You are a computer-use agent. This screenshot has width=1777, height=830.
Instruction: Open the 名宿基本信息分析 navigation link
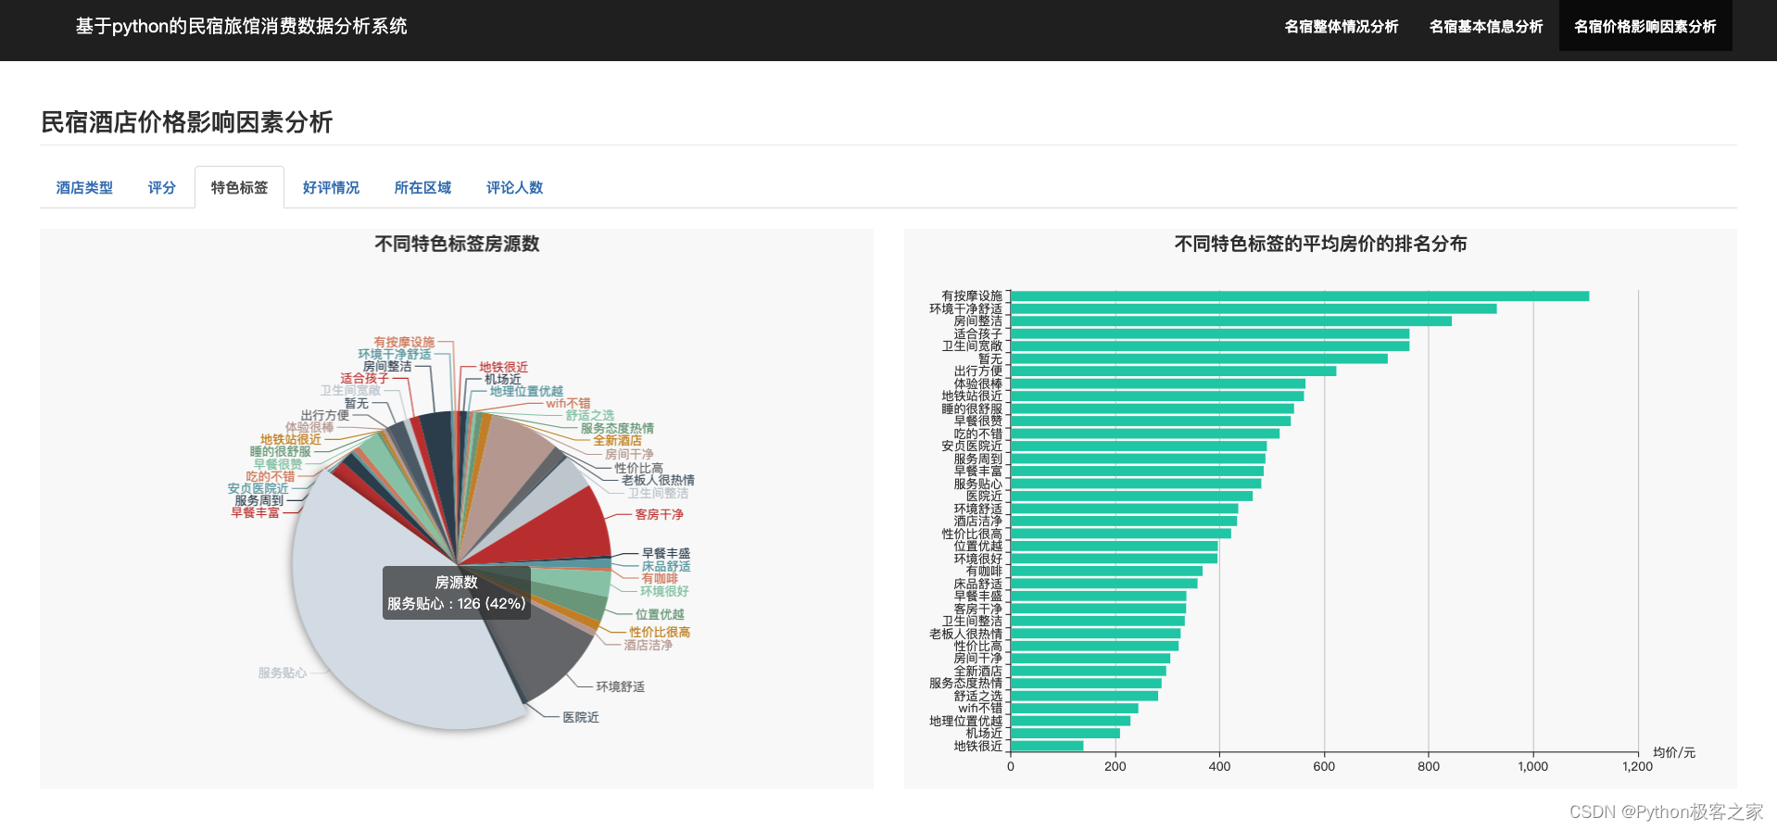point(1485,27)
